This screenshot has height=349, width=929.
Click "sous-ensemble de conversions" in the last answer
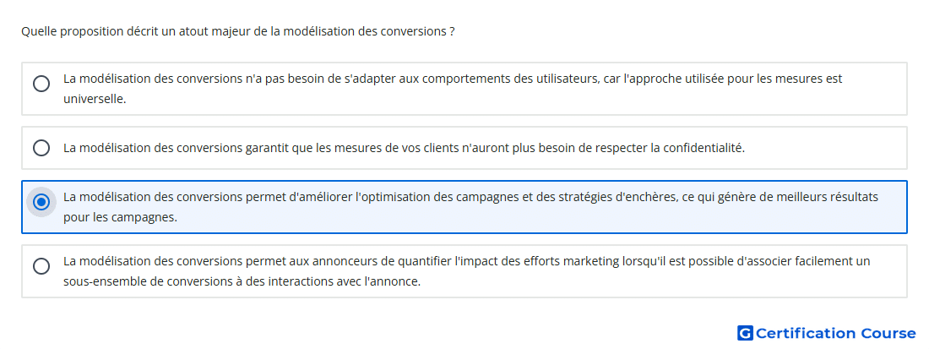tap(145, 281)
